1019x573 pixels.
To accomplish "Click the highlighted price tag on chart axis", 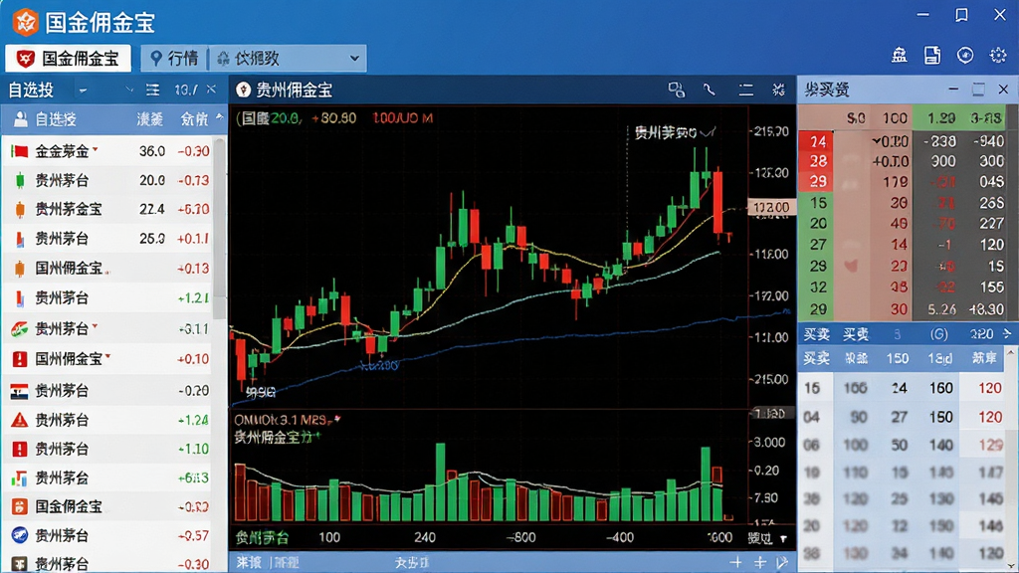I will point(771,207).
